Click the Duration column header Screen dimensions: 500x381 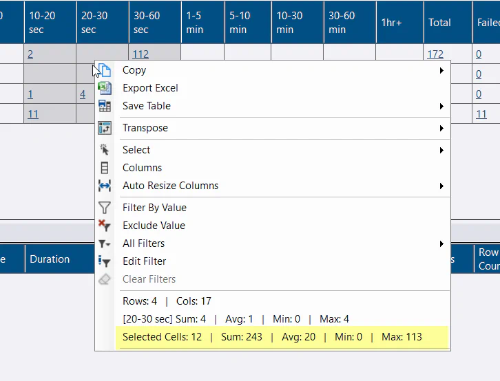60,259
